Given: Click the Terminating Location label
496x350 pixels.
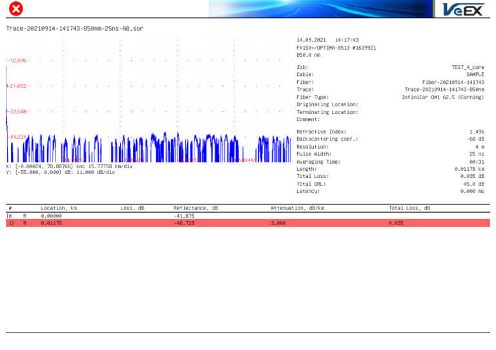Looking at the screenshot, I should [x=327, y=112].
